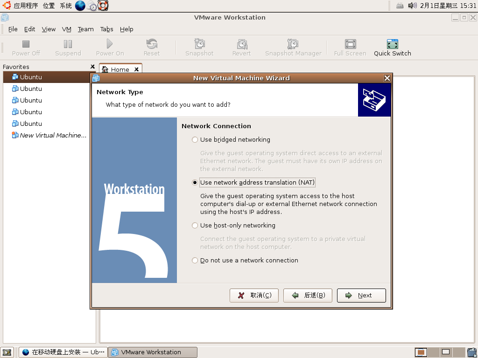This screenshot has width=478, height=358.
Task: Open the Snapshot Manager from the toolbar
Action: (293, 48)
